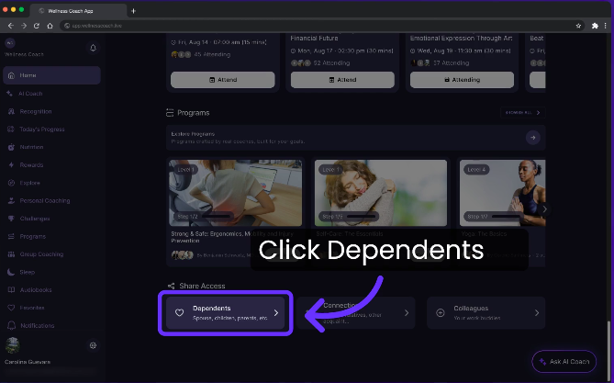Viewport: 614px width, 383px height.
Task: Click the Programs section heading icon
Action: click(x=170, y=113)
